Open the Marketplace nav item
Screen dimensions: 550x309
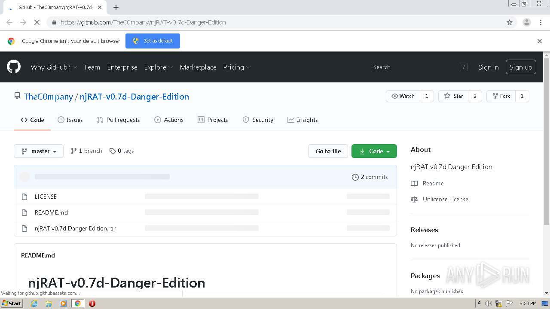(198, 67)
